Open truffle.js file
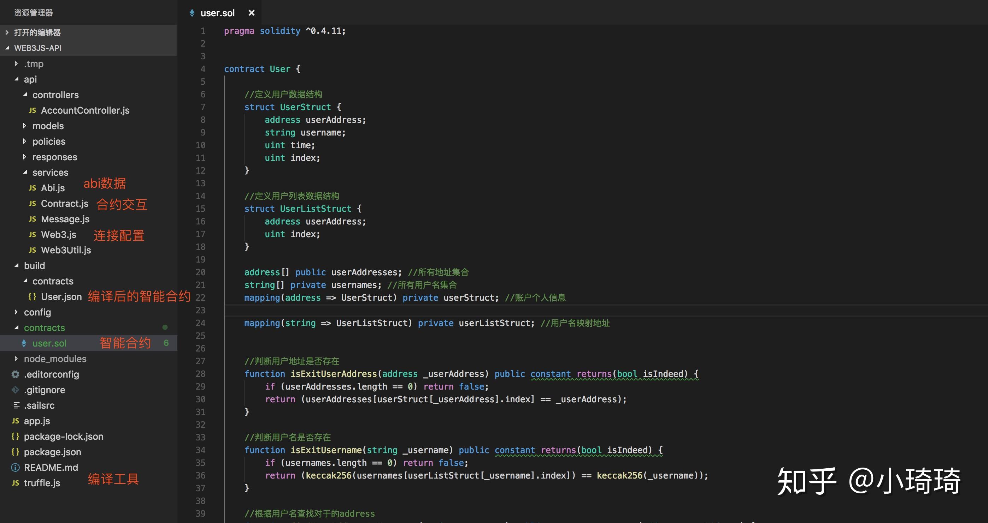The height and width of the screenshot is (523, 988). pyautogui.click(x=42, y=483)
